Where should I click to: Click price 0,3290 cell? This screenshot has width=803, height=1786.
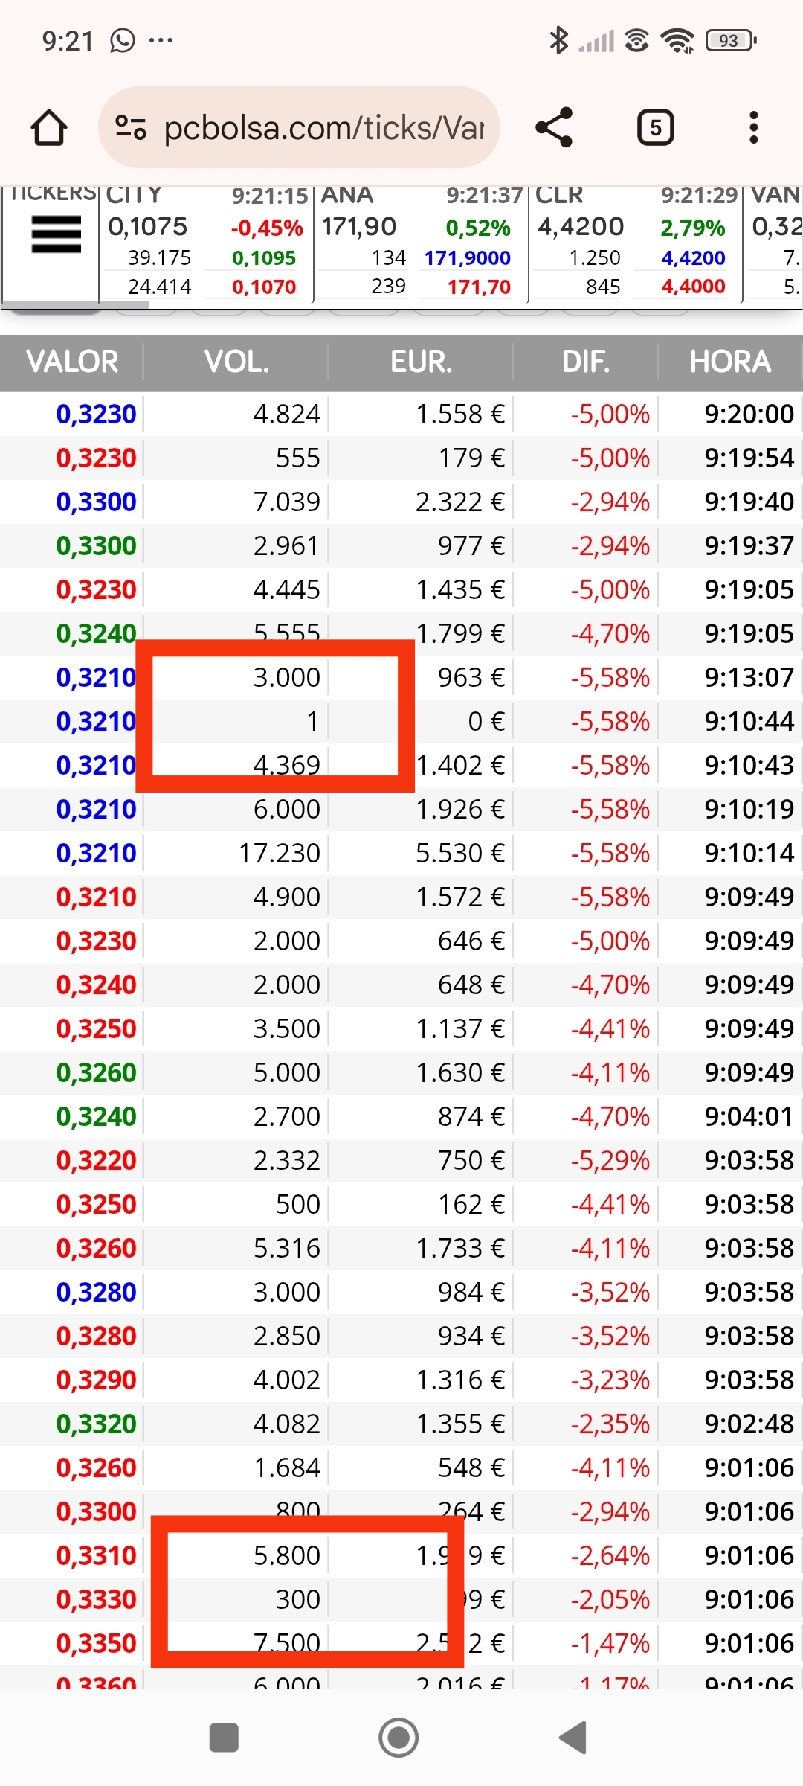[96, 1380]
